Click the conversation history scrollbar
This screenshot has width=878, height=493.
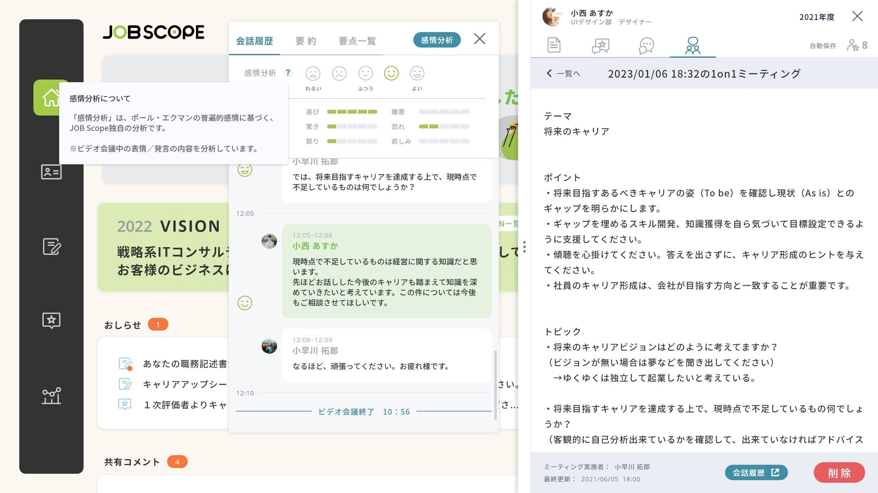(495, 385)
